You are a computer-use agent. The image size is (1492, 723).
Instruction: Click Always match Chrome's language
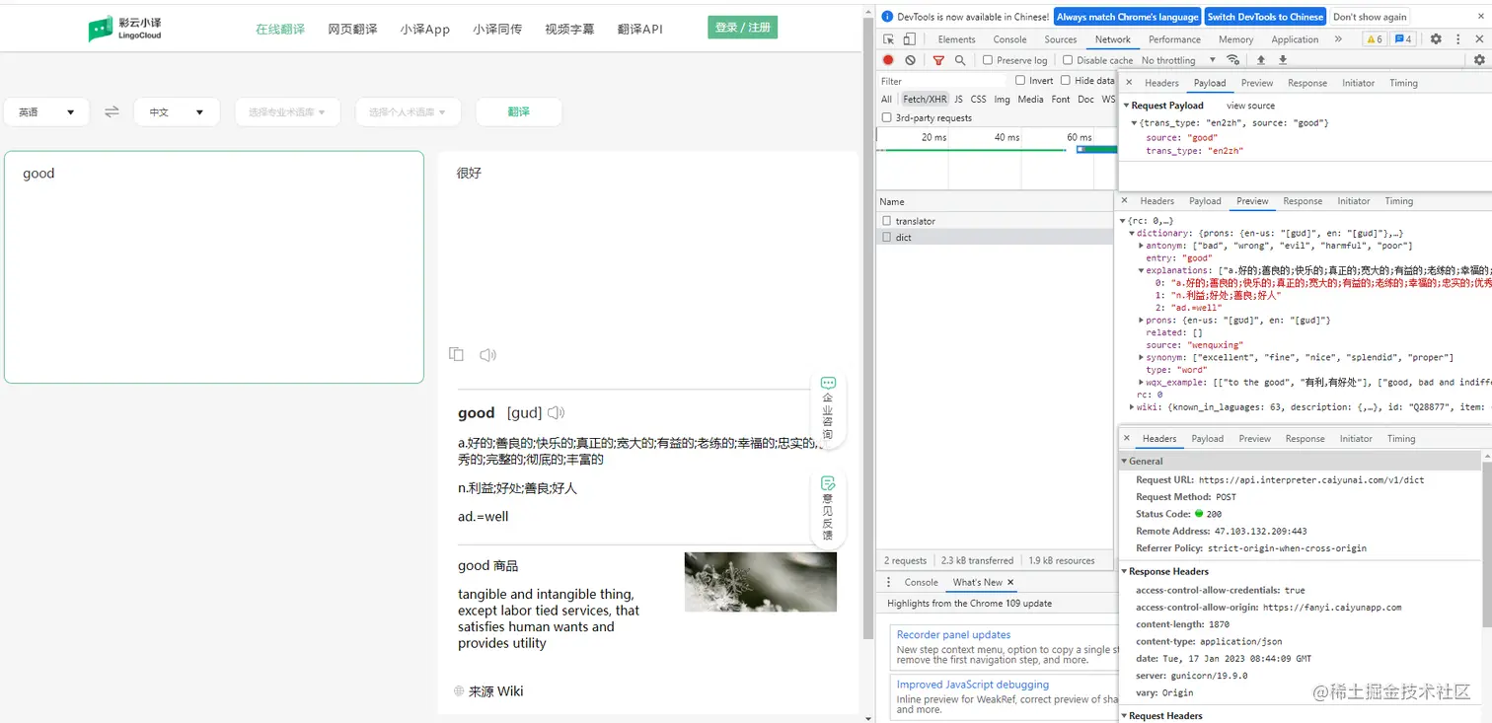pos(1128,17)
